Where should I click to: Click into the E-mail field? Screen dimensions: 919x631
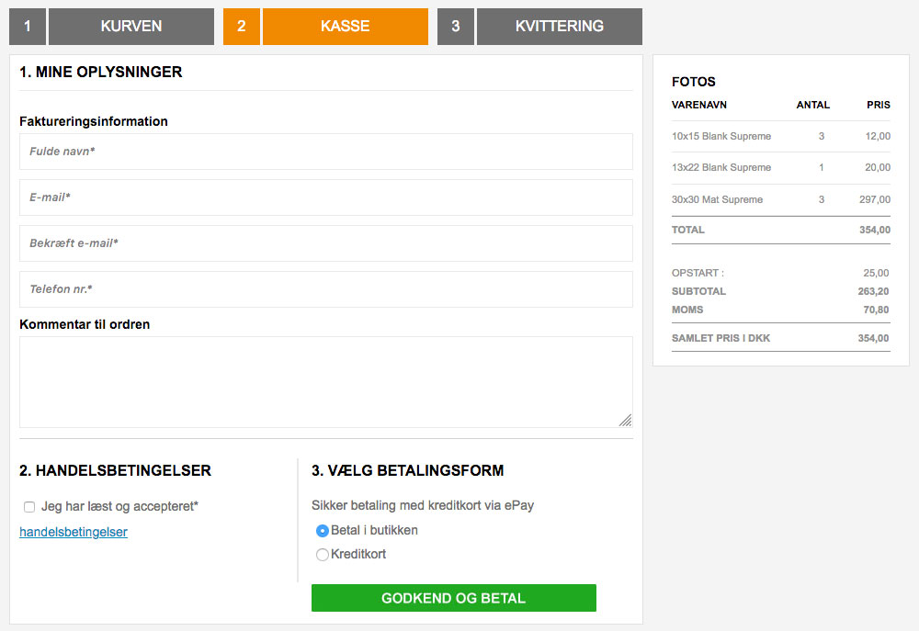tap(326, 197)
